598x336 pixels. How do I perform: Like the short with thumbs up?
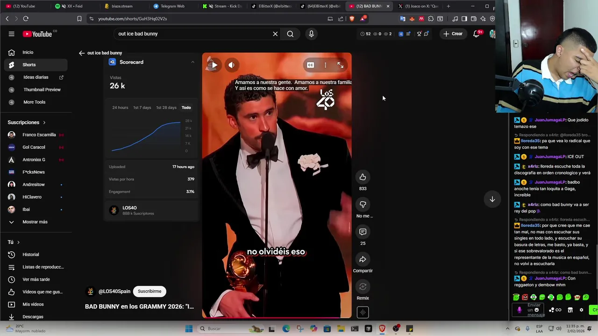(x=363, y=177)
